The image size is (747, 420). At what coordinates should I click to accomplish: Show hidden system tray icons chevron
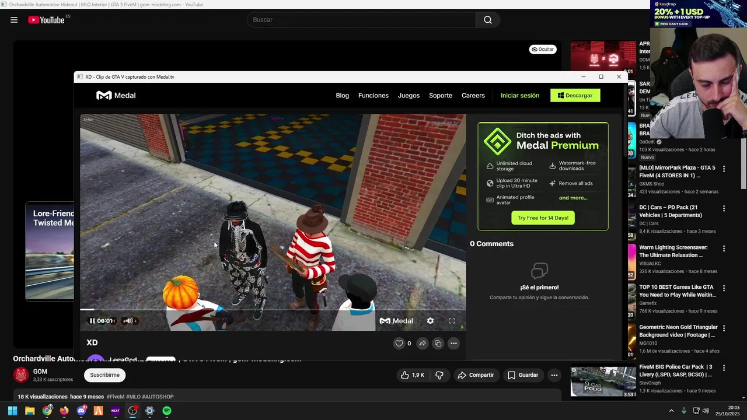(671, 411)
